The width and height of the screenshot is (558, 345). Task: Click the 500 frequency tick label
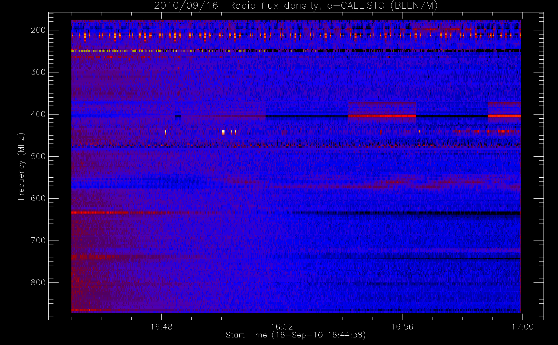(38, 156)
